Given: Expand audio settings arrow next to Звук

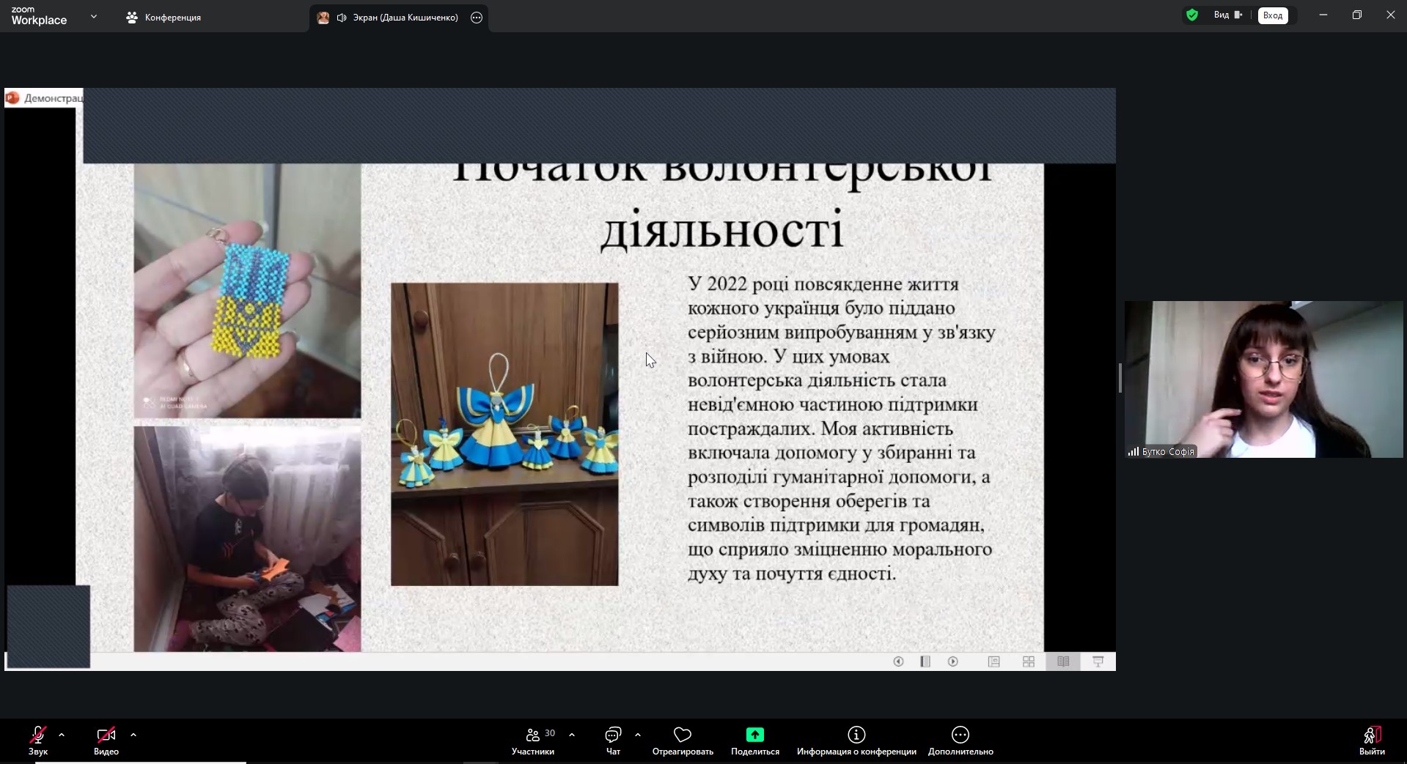Looking at the screenshot, I should point(62,734).
